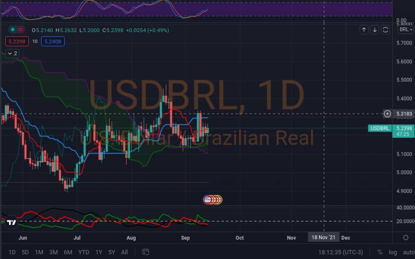Click the USDBRL price label on the axis
This screenshot has height=259, width=415.
point(380,128)
